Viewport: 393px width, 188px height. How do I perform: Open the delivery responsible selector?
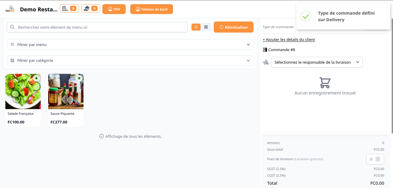coord(316,62)
